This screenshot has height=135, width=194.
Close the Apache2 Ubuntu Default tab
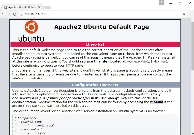click(x=39, y=7)
